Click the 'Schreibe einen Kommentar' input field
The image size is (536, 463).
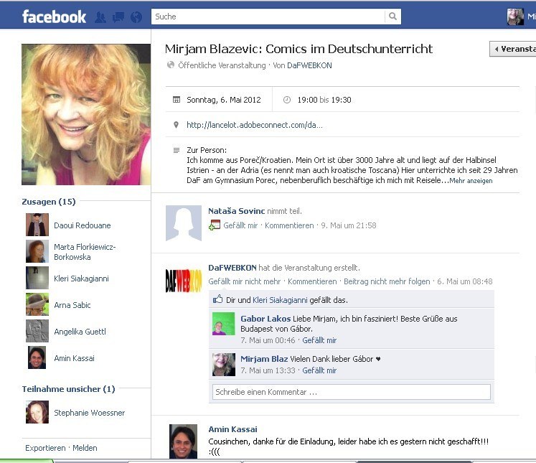tap(351, 392)
